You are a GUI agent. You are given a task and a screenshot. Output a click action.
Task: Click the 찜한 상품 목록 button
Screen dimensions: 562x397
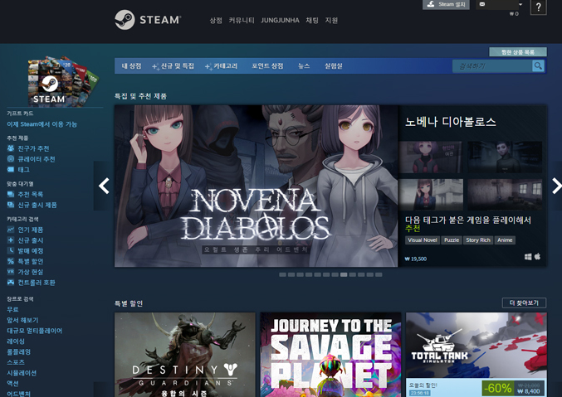click(518, 52)
